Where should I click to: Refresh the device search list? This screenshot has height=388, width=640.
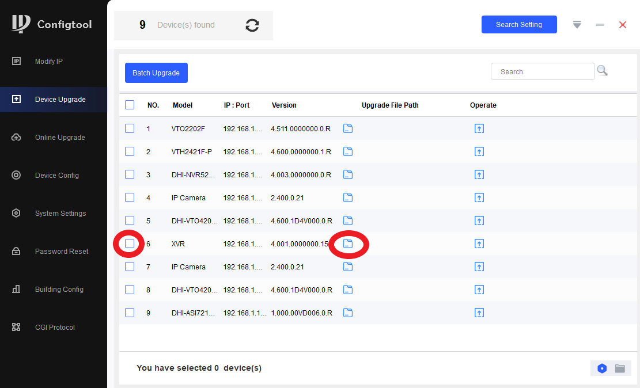pyautogui.click(x=252, y=25)
